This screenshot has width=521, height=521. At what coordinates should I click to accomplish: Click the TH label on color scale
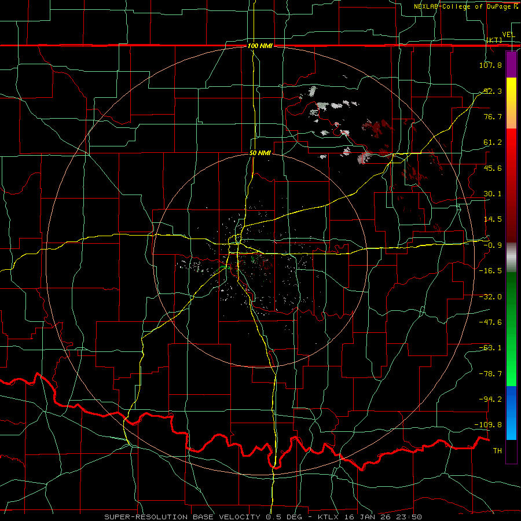[x=497, y=451]
